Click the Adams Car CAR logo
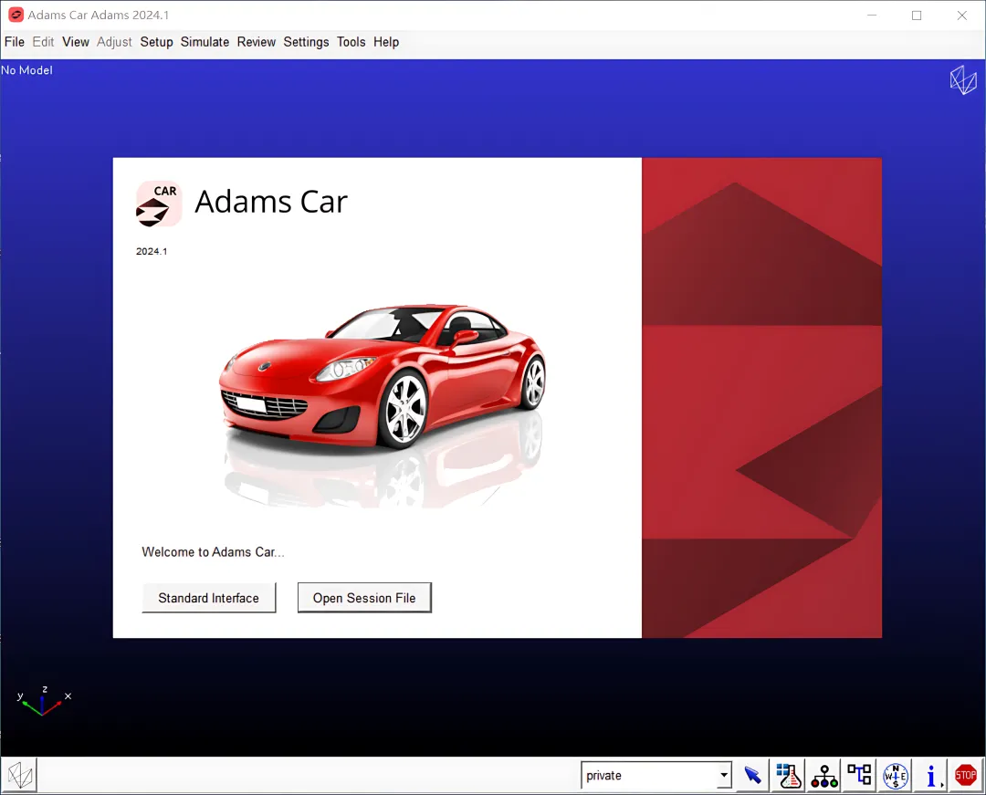986x795 pixels. [159, 204]
